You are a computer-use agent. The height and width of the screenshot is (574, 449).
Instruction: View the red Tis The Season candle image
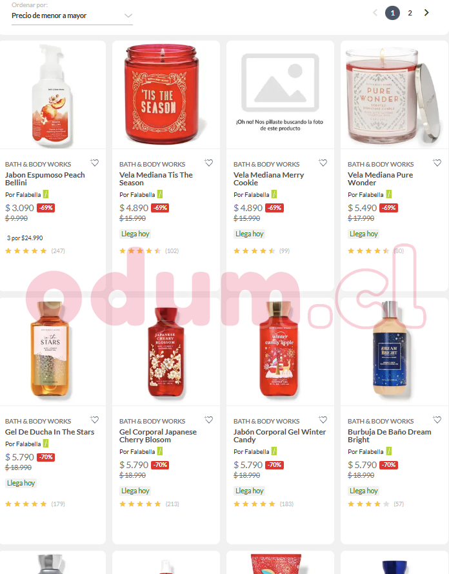click(162, 94)
